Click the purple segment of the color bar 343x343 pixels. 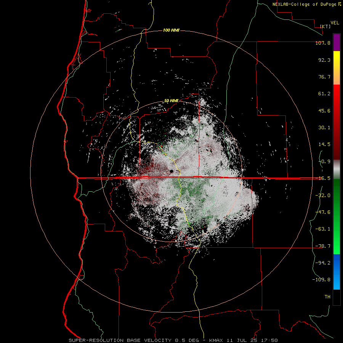[x=337, y=42]
